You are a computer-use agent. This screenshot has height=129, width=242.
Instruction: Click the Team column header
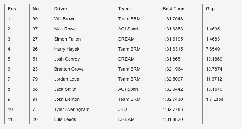[137, 9]
